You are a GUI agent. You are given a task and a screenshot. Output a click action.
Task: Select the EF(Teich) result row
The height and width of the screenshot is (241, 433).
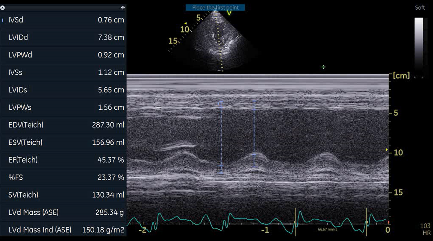63,160
